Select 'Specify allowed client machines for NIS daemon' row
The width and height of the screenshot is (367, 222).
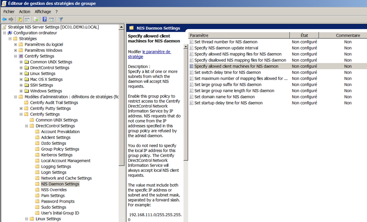pyautogui.click(x=278, y=66)
